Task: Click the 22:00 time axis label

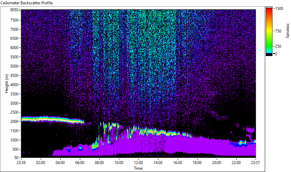Action: [236, 163]
